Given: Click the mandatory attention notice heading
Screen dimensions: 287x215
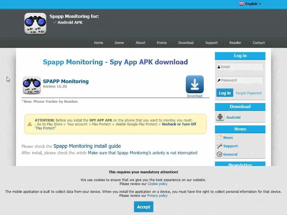Looking at the screenshot, I should tap(143, 172).
